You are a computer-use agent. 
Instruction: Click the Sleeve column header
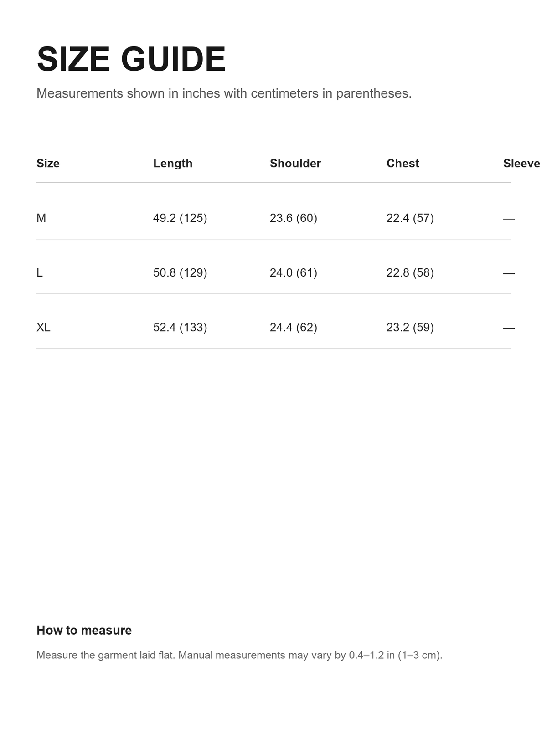pos(521,163)
